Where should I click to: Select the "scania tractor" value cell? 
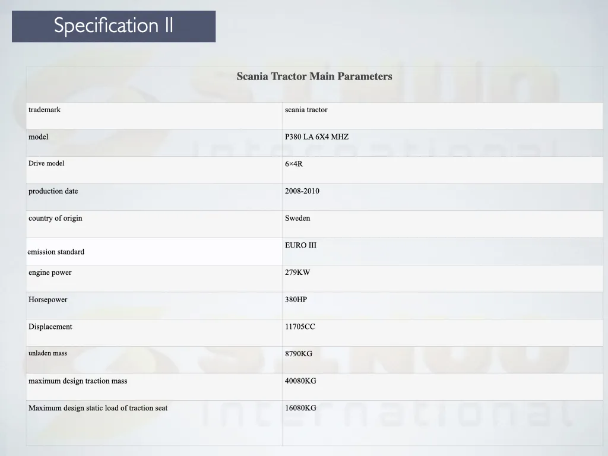[x=306, y=110]
